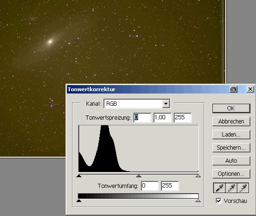
Task: Open the Kanal RGB dropdown
Action: click(x=137, y=104)
